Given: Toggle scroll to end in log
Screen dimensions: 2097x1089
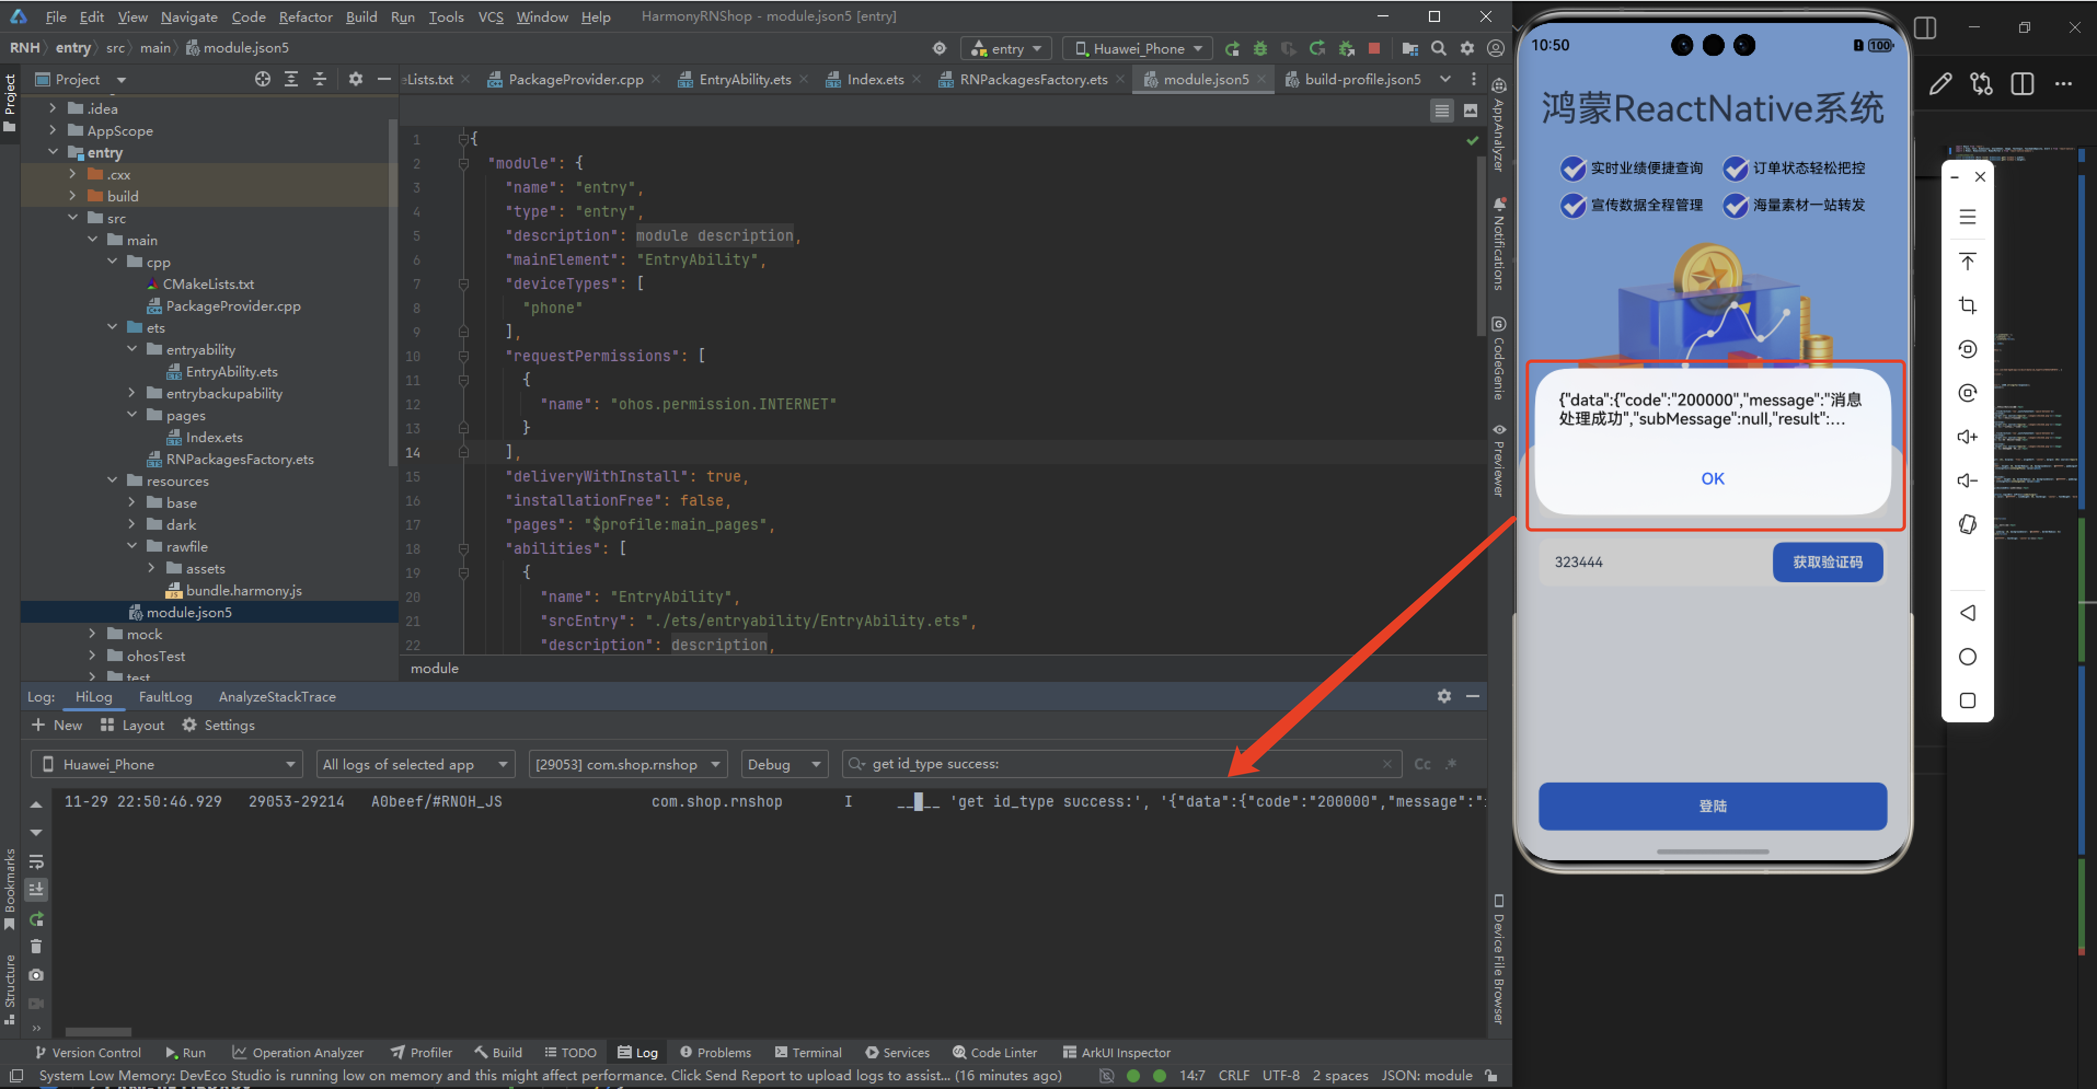Looking at the screenshot, I should (x=36, y=890).
